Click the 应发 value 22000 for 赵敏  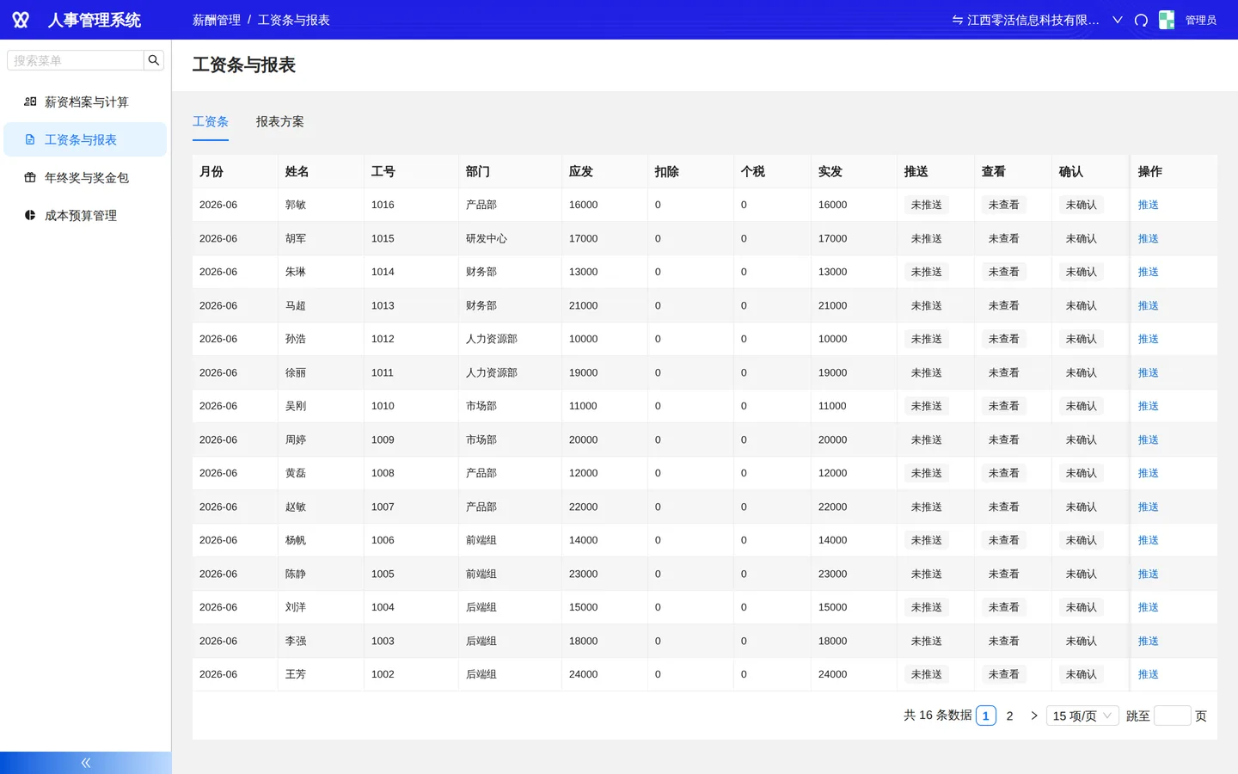(x=583, y=507)
